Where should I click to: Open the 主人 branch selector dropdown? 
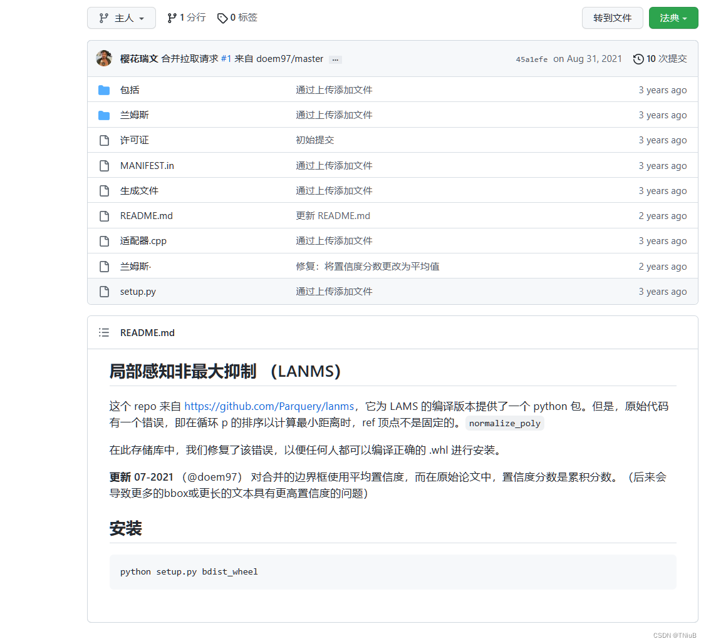point(122,18)
